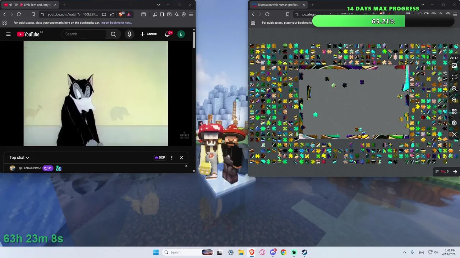This screenshot has width=460, height=258.
Task: Toggle the microphone icon in system tray
Action: click(x=412, y=252)
